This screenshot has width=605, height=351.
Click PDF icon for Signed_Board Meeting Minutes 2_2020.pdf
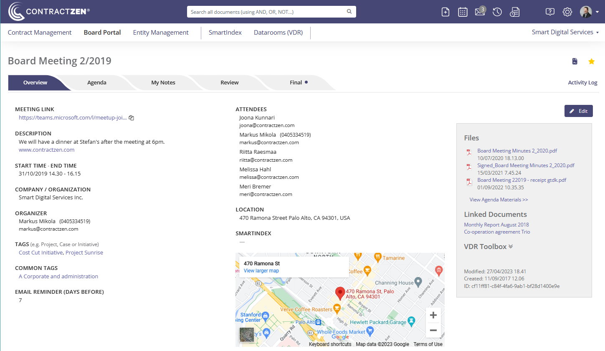[x=469, y=167]
